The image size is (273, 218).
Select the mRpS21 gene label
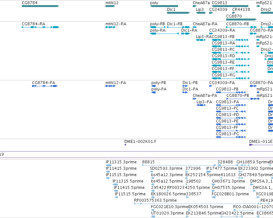(264, 3)
